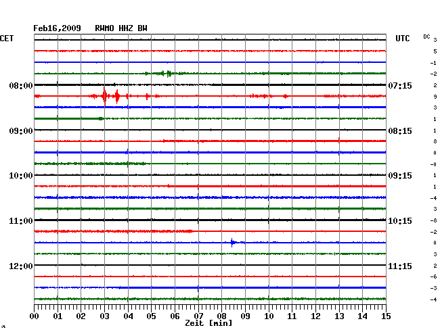This screenshot has height=334, width=440.
Task: Click the "12:00" CET time label
Action: coord(21,266)
